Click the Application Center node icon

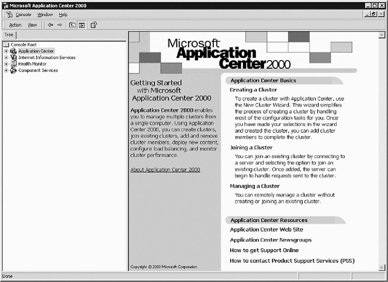point(13,51)
